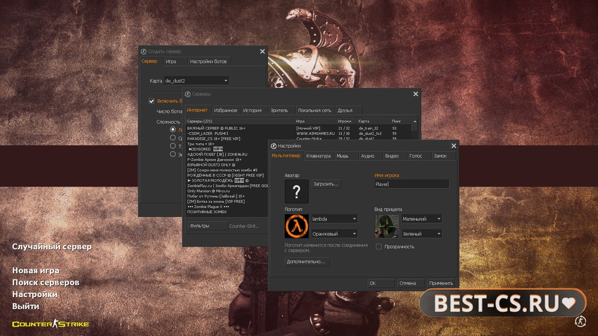Open the lambda logo dropdown
The image size is (598, 336).
[x=335, y=219]
